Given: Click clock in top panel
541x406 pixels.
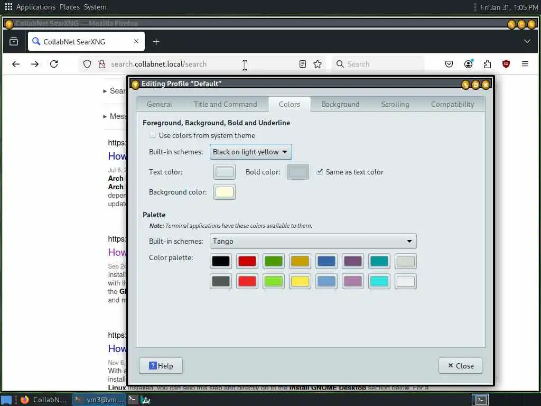Looking at the screenshot, I should tap(509, 7).
